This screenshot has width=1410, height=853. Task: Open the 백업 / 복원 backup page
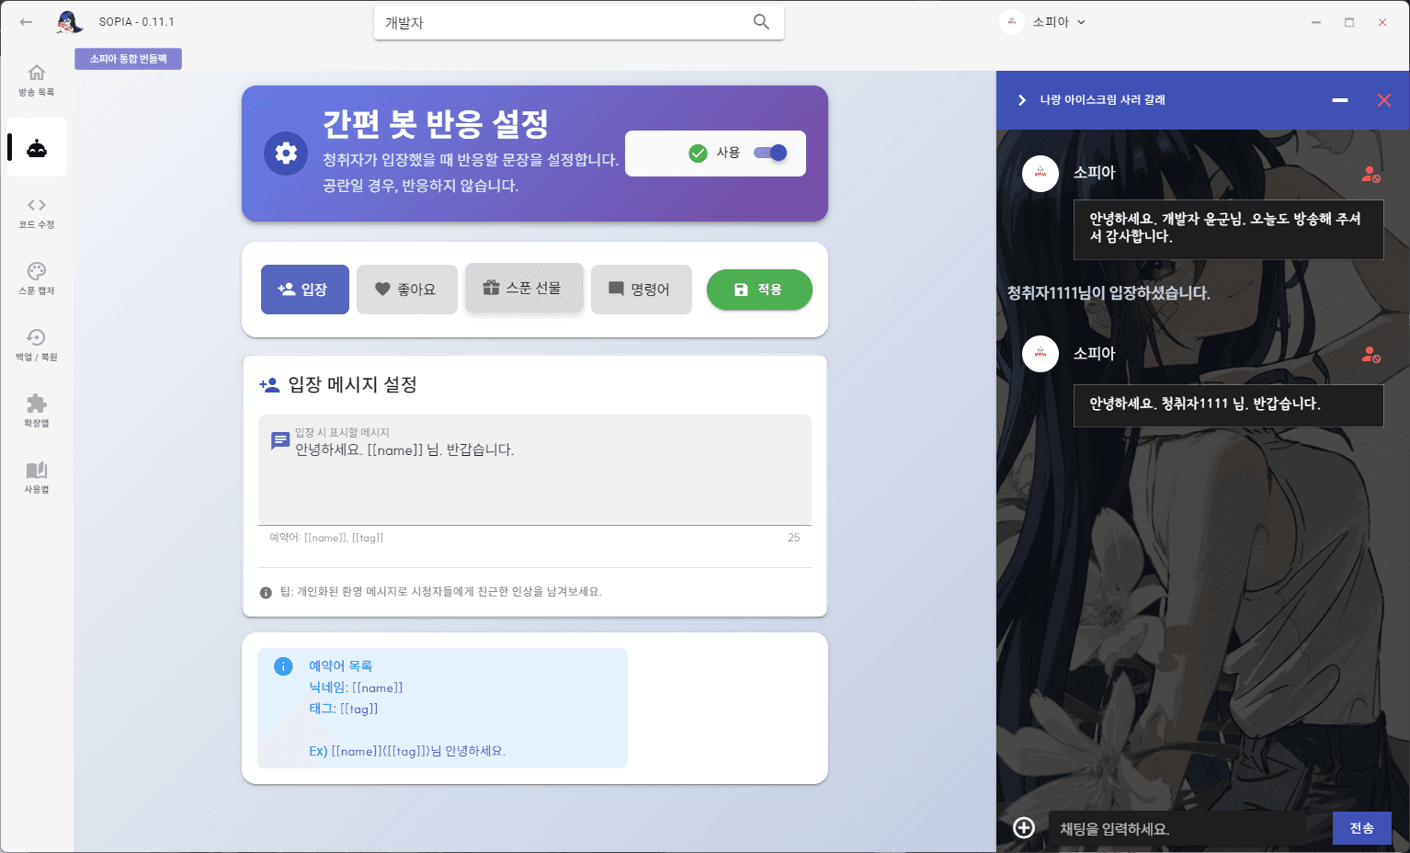(36, 345)
